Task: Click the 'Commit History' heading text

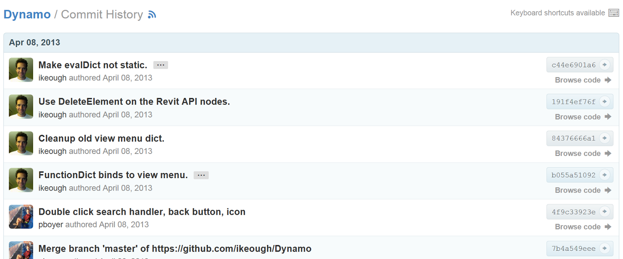Action: tap(102, 14)
